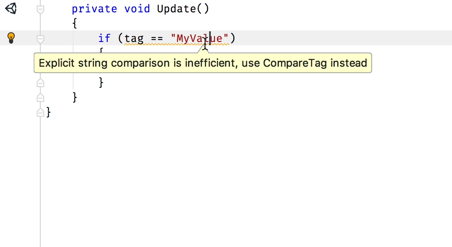Viewport: 452px width, 247px height.
Task: Place caret on the void keyword
Action: coord(137,9)
